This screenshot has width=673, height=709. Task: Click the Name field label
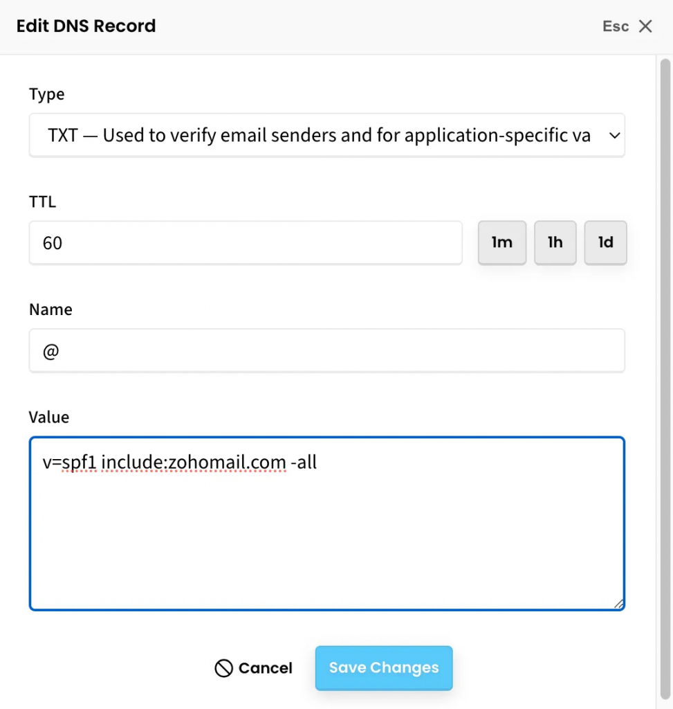pos(50,309)
